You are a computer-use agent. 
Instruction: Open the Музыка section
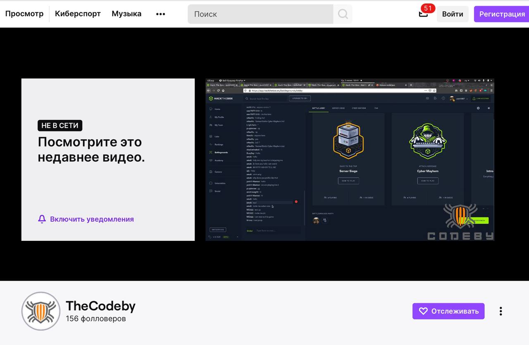[x=126, y=14]
